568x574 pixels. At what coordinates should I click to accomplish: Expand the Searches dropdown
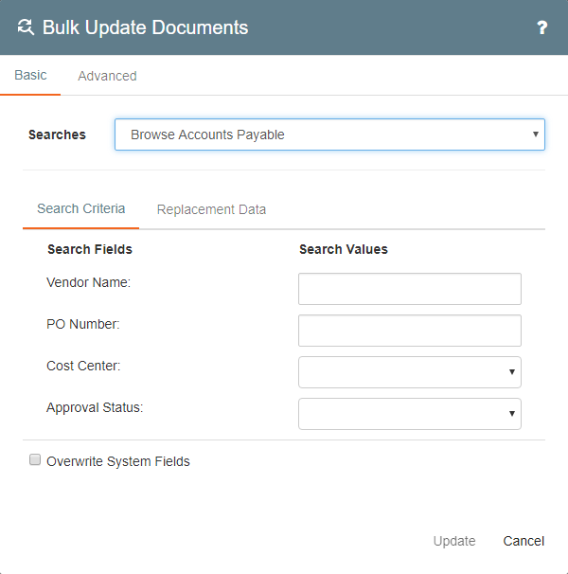(329, 135)
